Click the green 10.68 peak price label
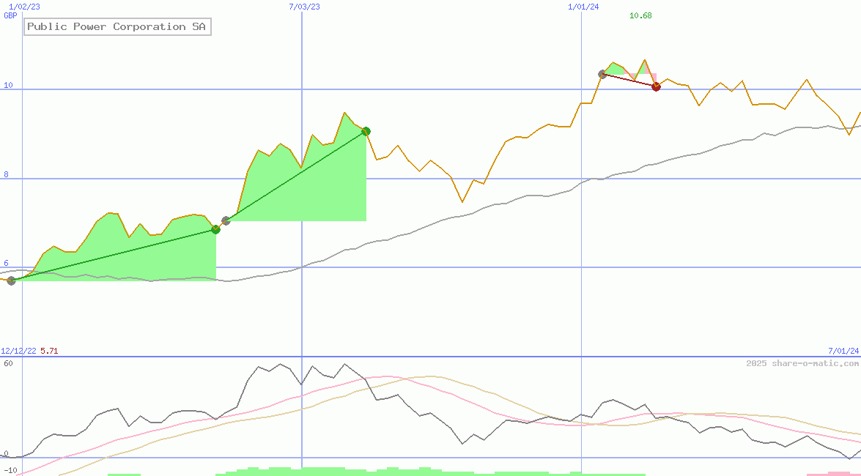 (x=640, y=15)
